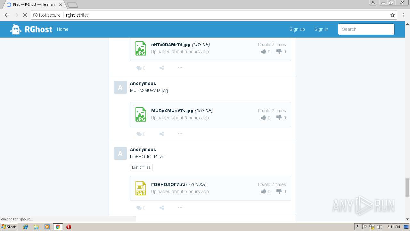410x231 pixels.
Task: Open more options under ГОВНОЛОГИ.rar post
Action: pyautogui.click(x=180, y=208)
